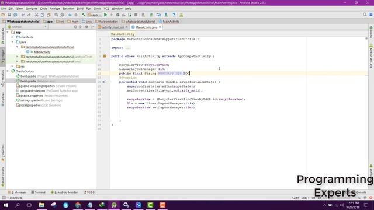This screenshot has width=374, height=210.
Task: Click the Make Project hammer icon
Action: coord(84,15)
